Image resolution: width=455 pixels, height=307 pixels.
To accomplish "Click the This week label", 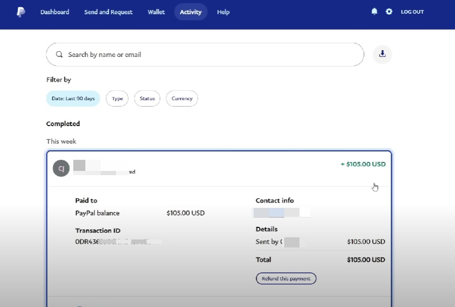I will point(61,141).
